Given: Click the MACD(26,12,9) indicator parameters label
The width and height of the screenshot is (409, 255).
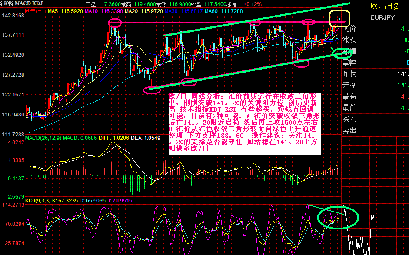Looking at the screenshot, I should coord(43,138).
